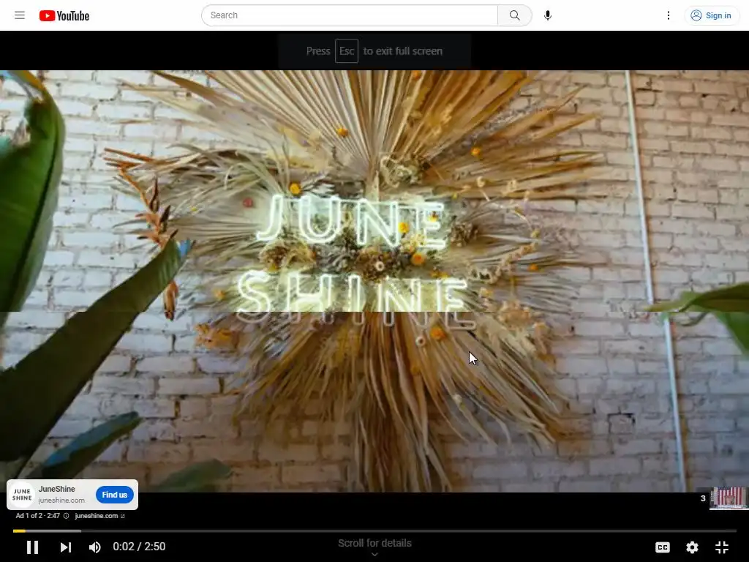Click the Sign in button
Screen dimensions: 749x562
point(711,15)
